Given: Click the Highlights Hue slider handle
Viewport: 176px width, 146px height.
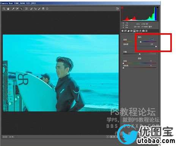Looking at the screenshot, I should tap(141, 42).
